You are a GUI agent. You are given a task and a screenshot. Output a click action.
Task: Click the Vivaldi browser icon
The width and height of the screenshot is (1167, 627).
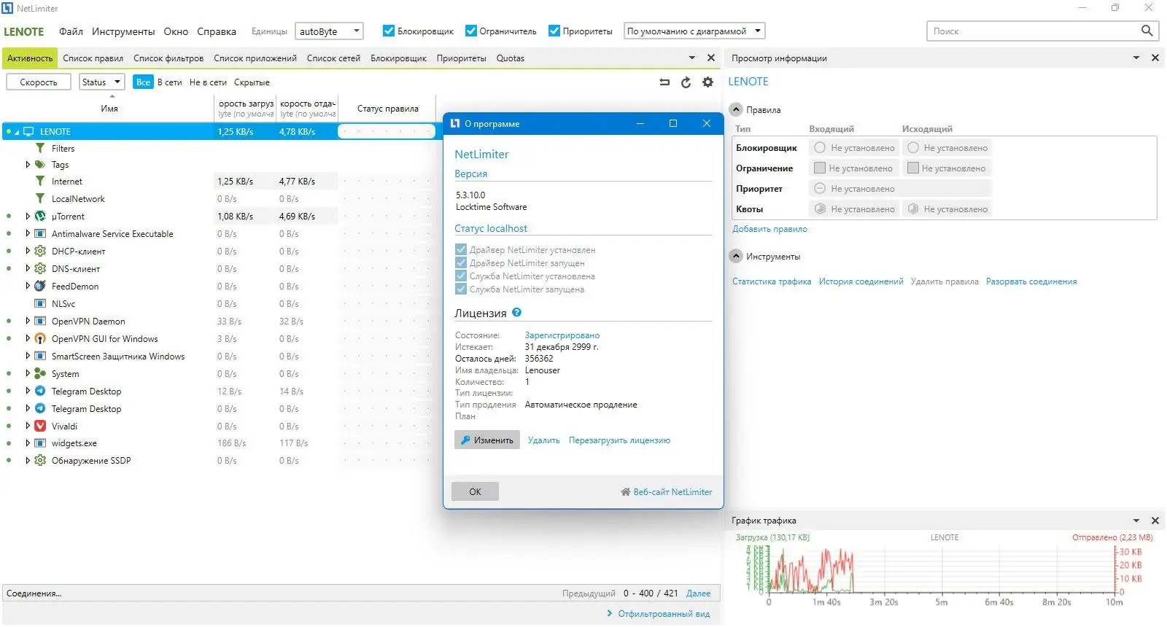(x=40, y=427)
